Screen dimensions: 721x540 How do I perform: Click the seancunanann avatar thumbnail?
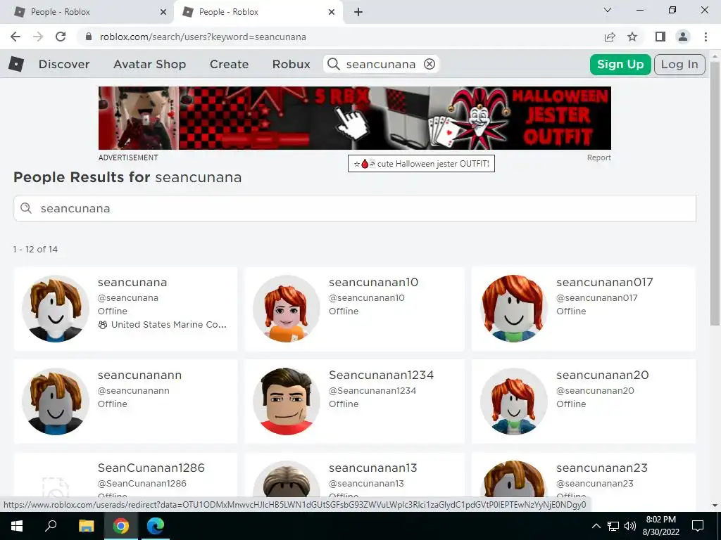click(56, 401)
